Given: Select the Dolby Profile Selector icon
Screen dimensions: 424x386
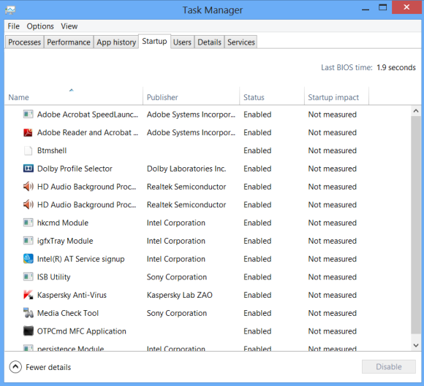Looking at the screenshot, I should coord(28,169).
